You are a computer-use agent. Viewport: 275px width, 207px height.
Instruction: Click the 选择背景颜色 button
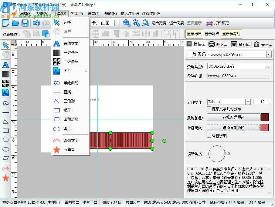click(x=233, y=128)
